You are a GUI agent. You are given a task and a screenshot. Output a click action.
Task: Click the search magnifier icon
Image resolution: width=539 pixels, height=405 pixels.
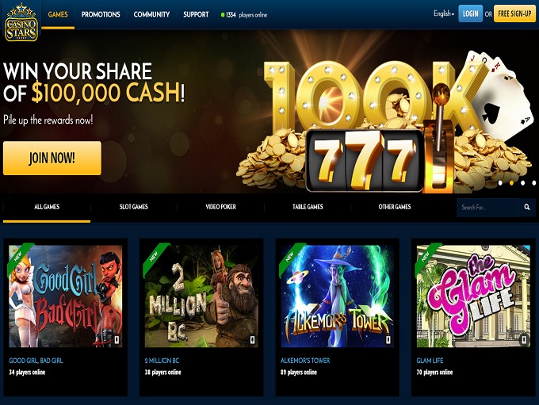click(x=527, y=207)
